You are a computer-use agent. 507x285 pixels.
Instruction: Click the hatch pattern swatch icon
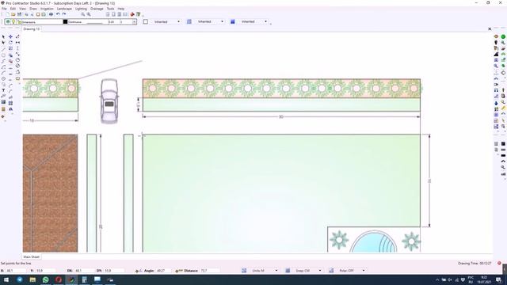189,21
